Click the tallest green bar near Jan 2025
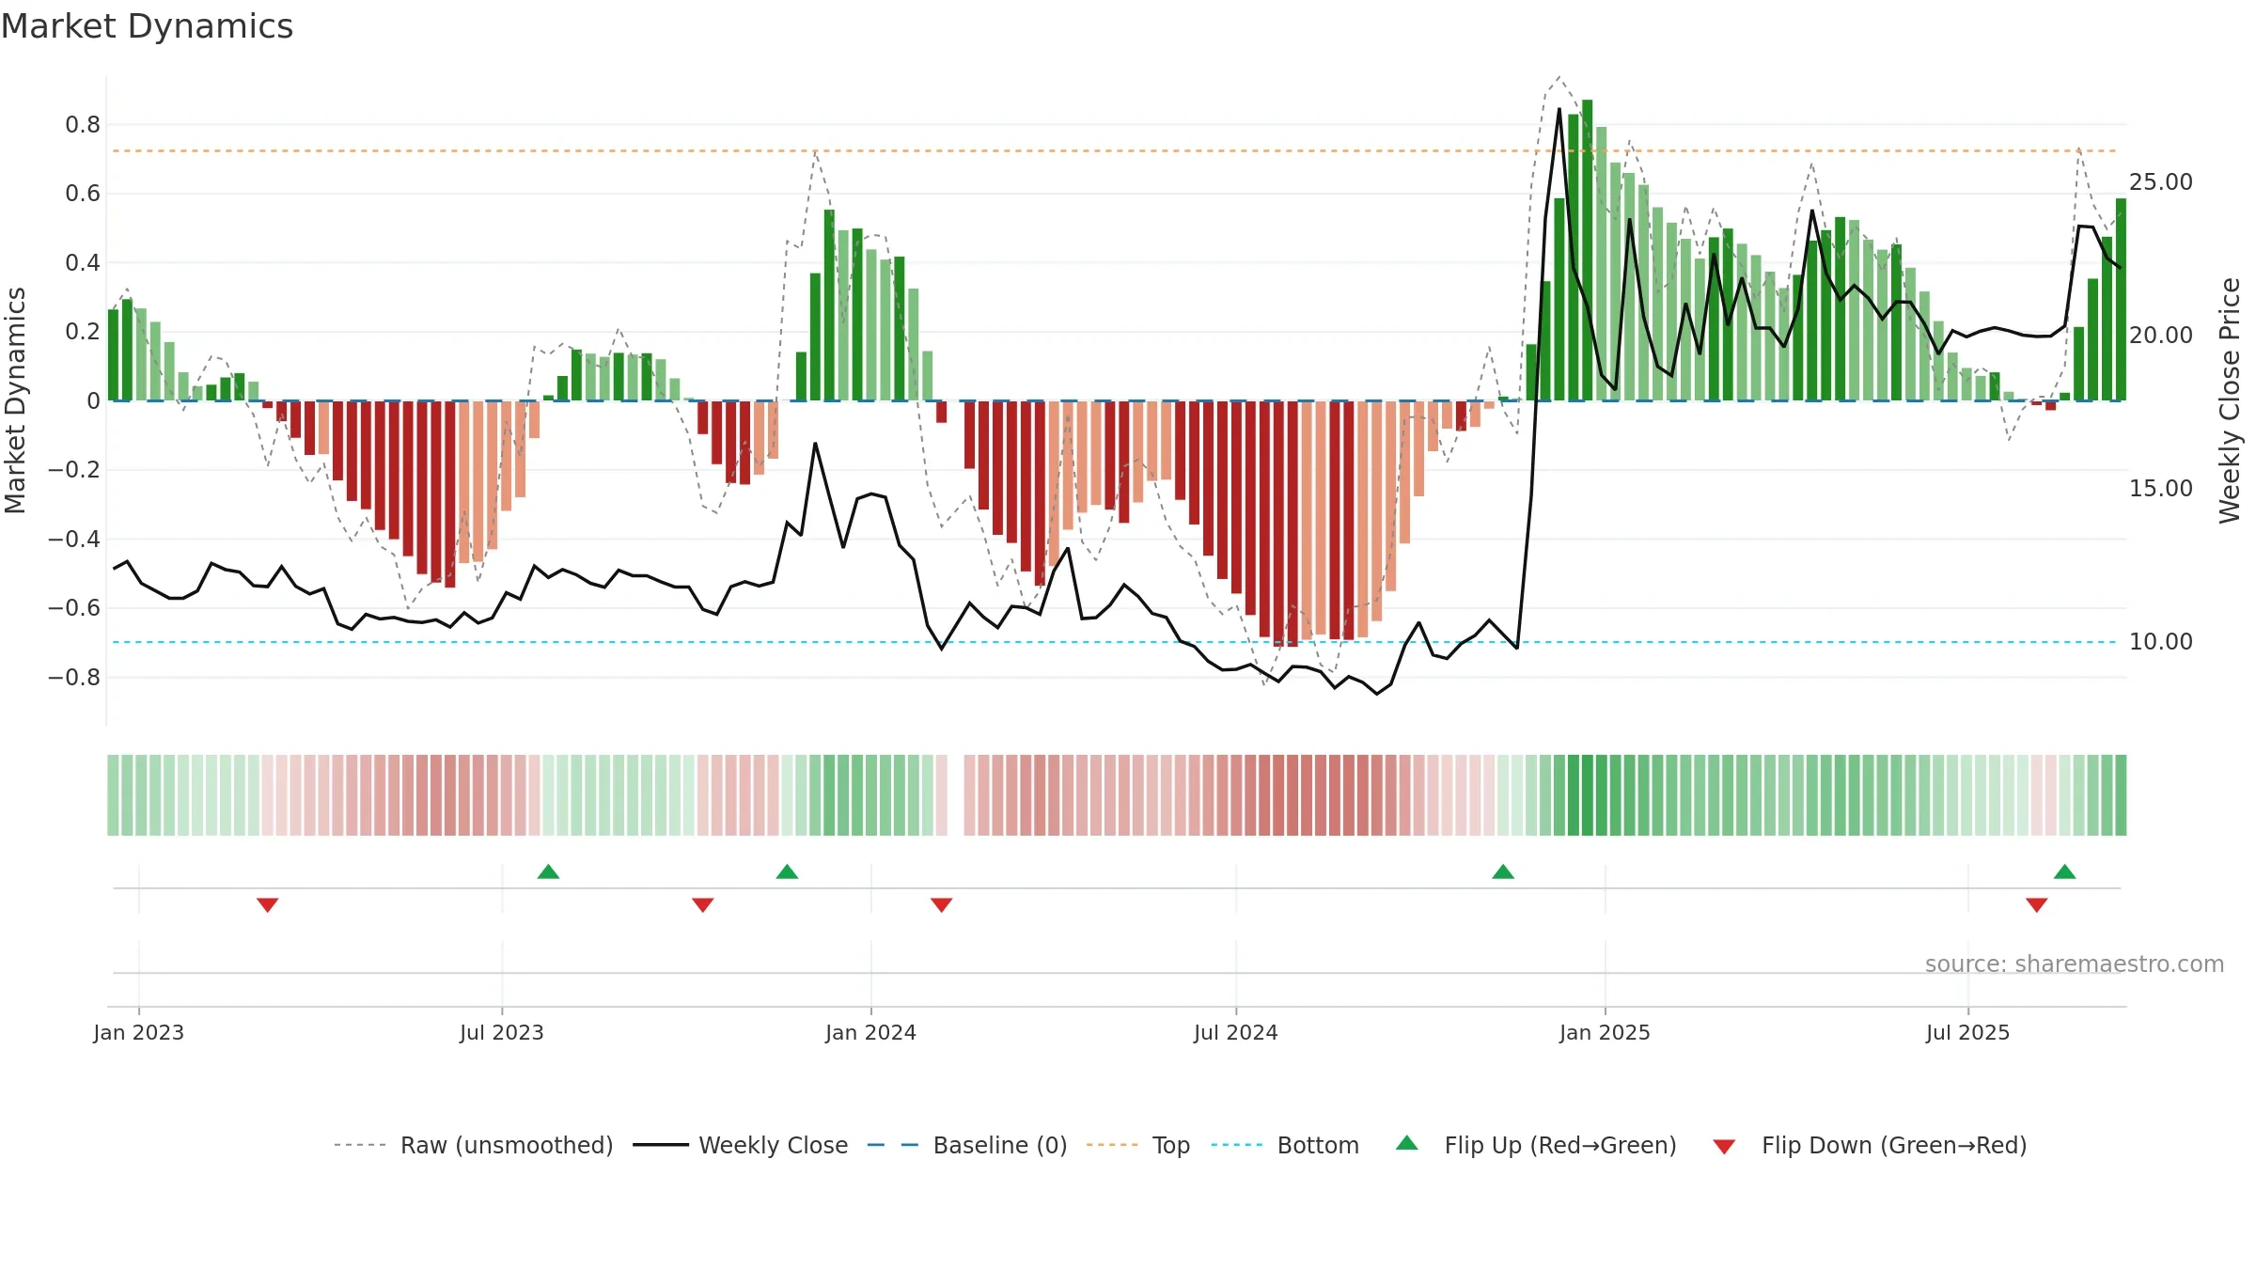 click(x=1587, y=250)
